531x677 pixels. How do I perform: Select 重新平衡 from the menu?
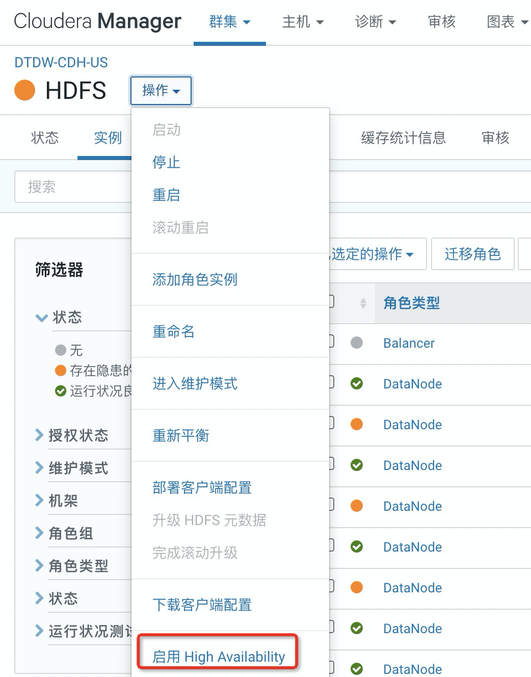(181, 436)
